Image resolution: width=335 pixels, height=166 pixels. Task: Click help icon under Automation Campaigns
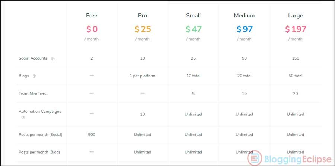click(23, 118)
